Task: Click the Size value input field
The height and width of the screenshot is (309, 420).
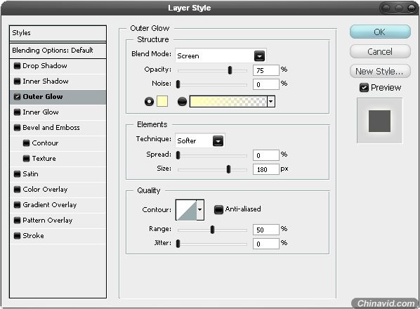Action: [x=265, y=169]
